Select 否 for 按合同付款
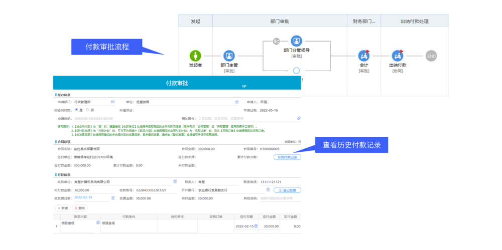The image size is (502, 250). tap(88, 110)
